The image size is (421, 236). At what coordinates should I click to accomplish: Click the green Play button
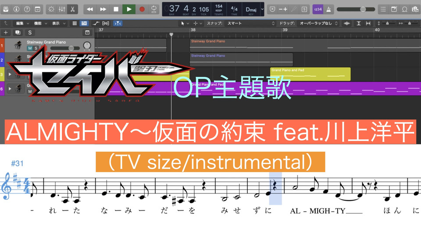[129, 9]
